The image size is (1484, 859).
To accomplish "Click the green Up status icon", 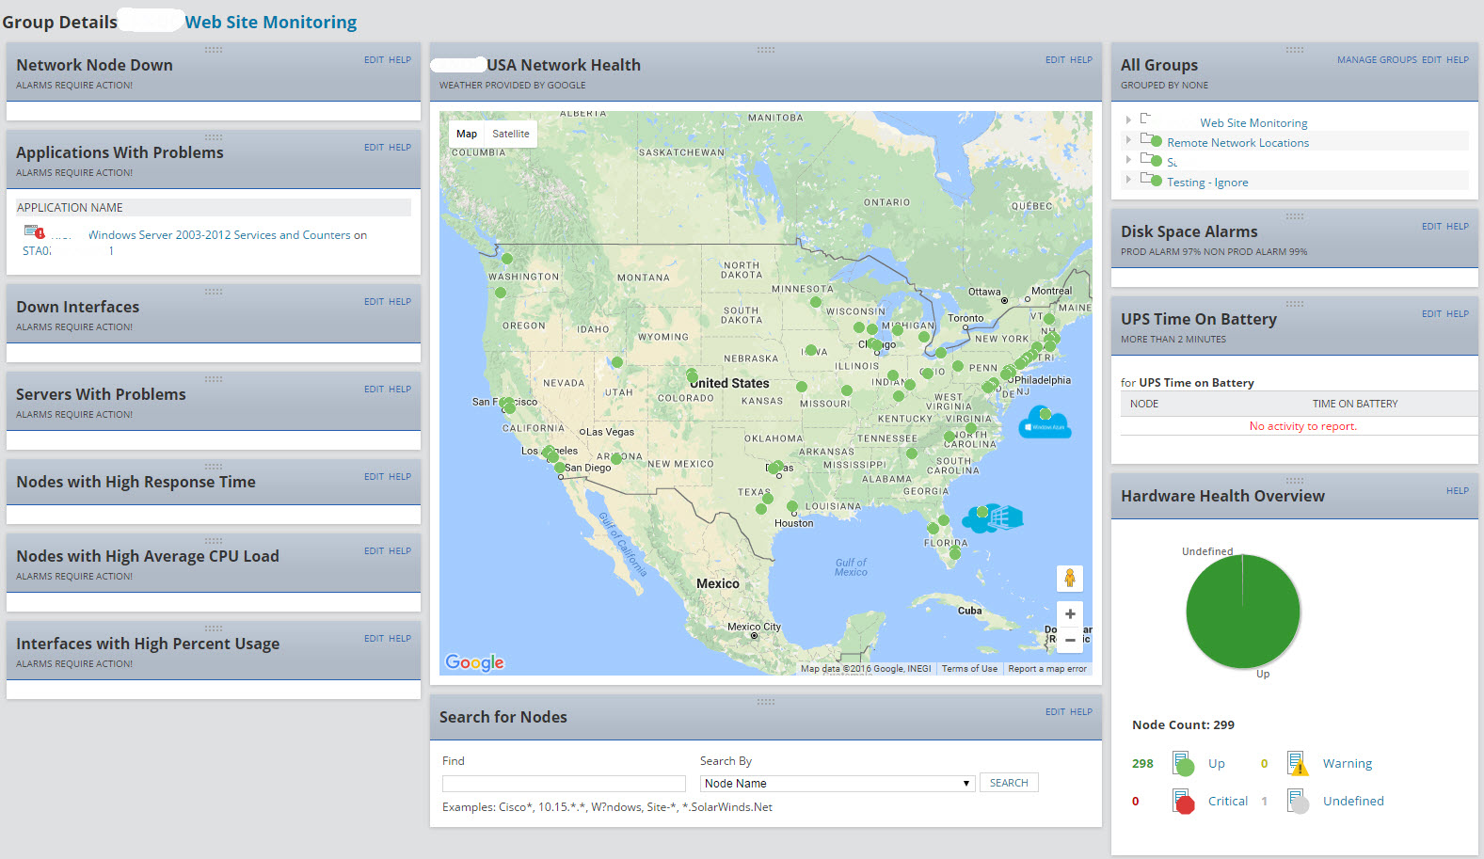I will (1183, 763).
